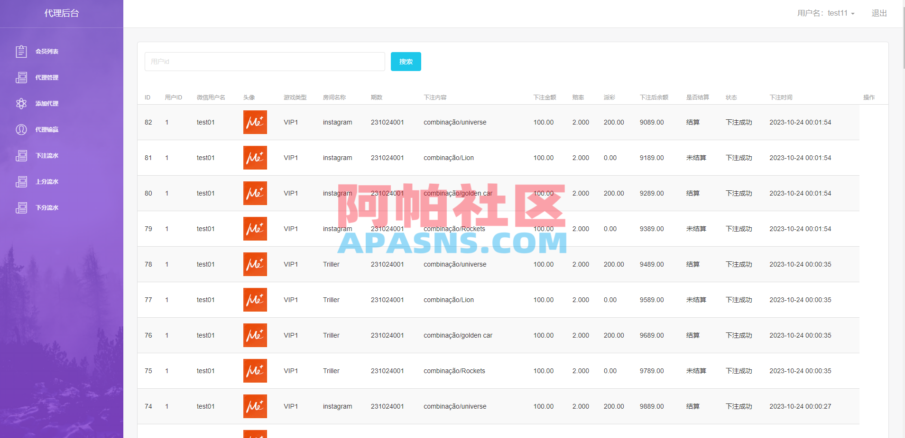This screenshot has height=438, width=905.
Task: Select the 代理输赢 sidebar icon
Action: tap(21, 129)
